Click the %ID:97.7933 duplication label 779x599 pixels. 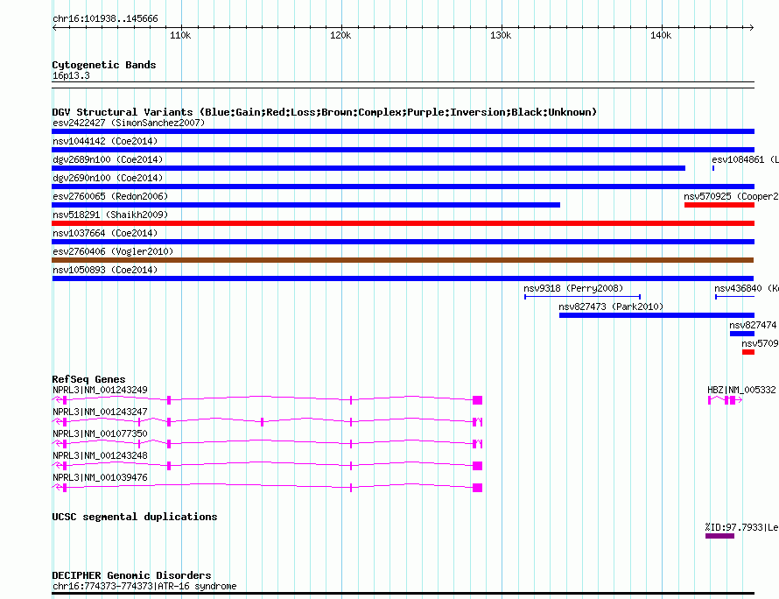pyautogui.click(x=741, y=527)
